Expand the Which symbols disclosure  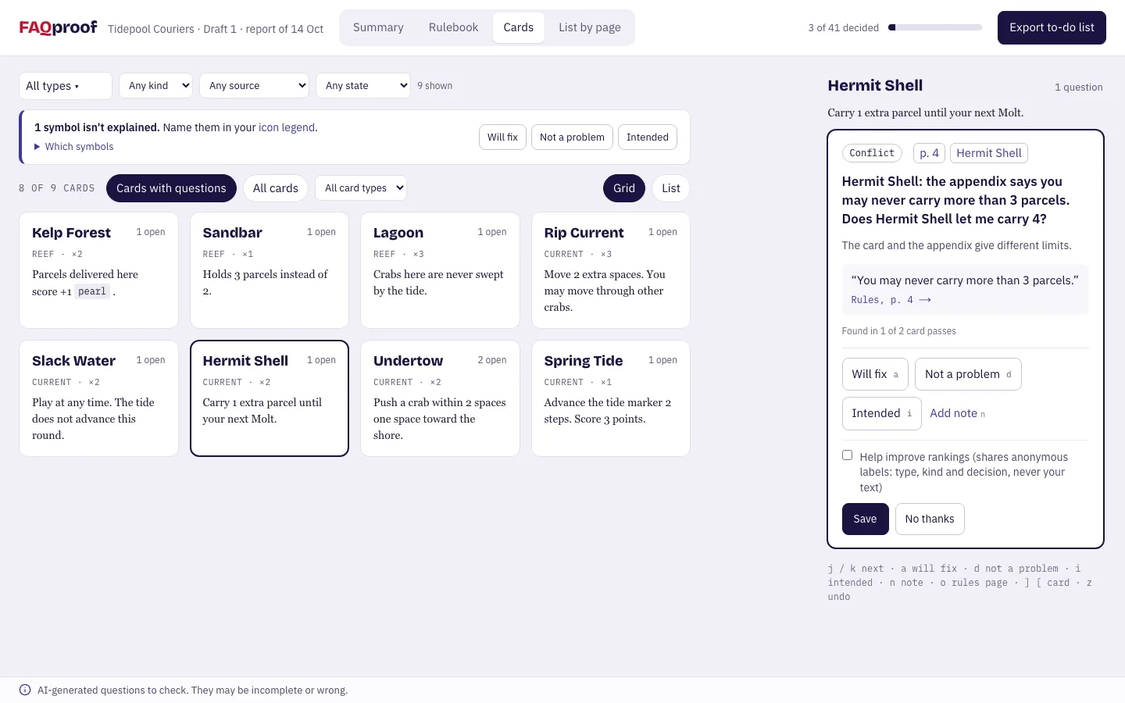(74, 147)
